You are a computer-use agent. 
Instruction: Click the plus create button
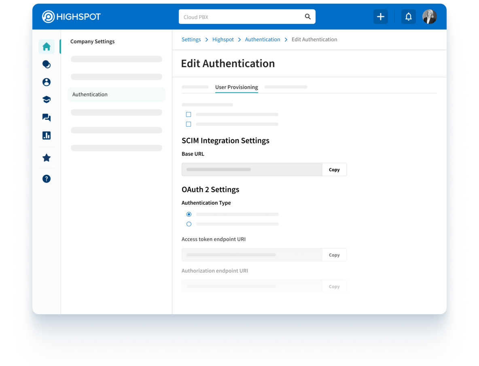[380, 17]
